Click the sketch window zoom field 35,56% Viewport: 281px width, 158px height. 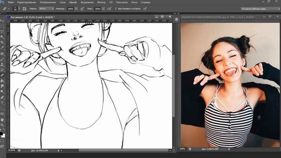point(12,151)
